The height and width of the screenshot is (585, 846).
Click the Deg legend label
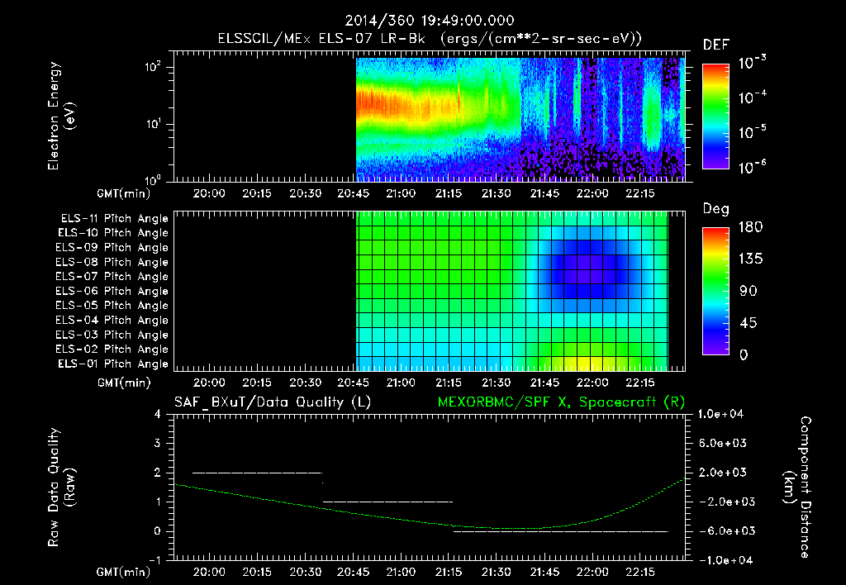click(x=716, y=209)
